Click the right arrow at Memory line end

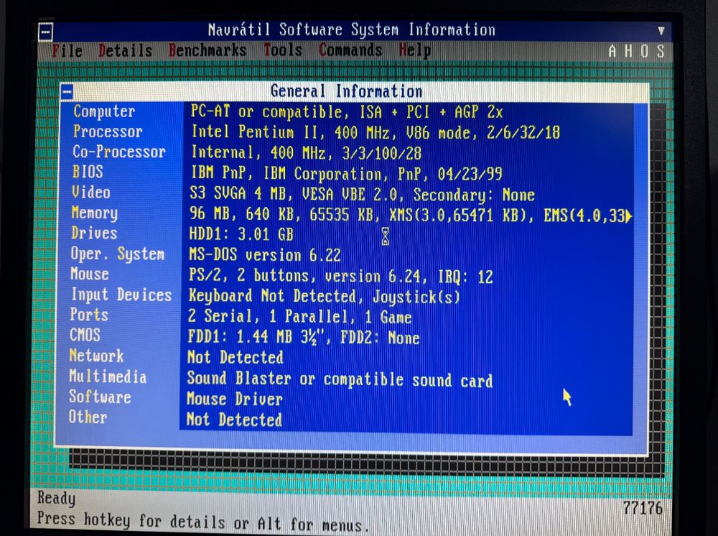[x=629, y=216]
